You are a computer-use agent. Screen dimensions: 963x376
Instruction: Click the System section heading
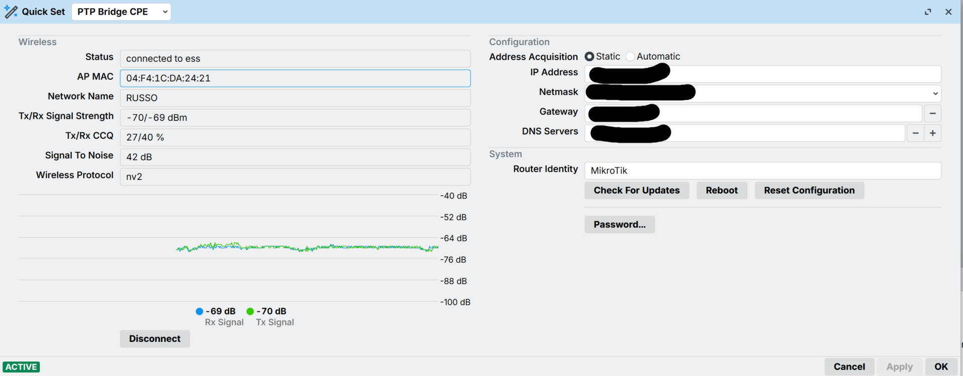(506, 154)
